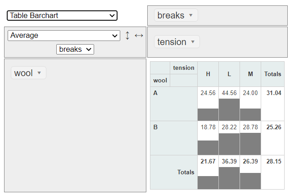Open filter triangle on breaks attribute
This screenshot has width=290, height=195.
point(191,15)
